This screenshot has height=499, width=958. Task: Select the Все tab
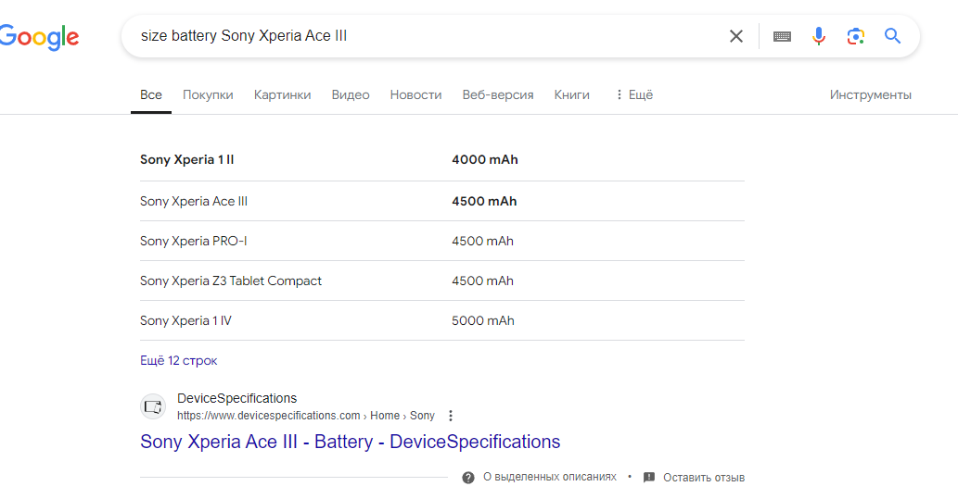click(151, 94)
